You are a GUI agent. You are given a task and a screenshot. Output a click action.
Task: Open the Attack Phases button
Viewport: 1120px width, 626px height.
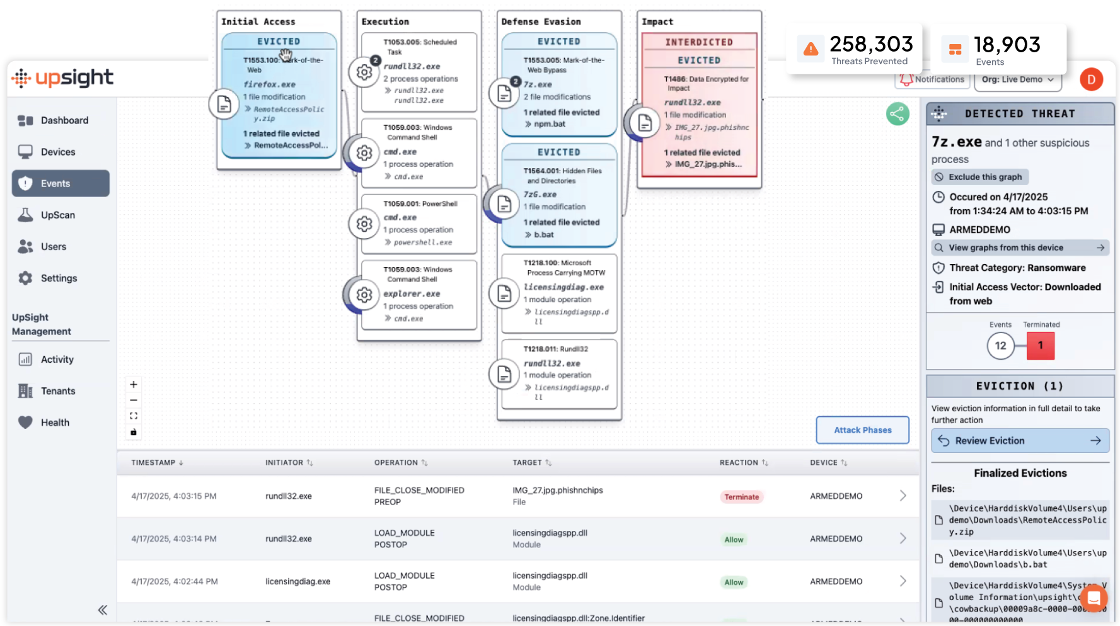tap(862, 430)
